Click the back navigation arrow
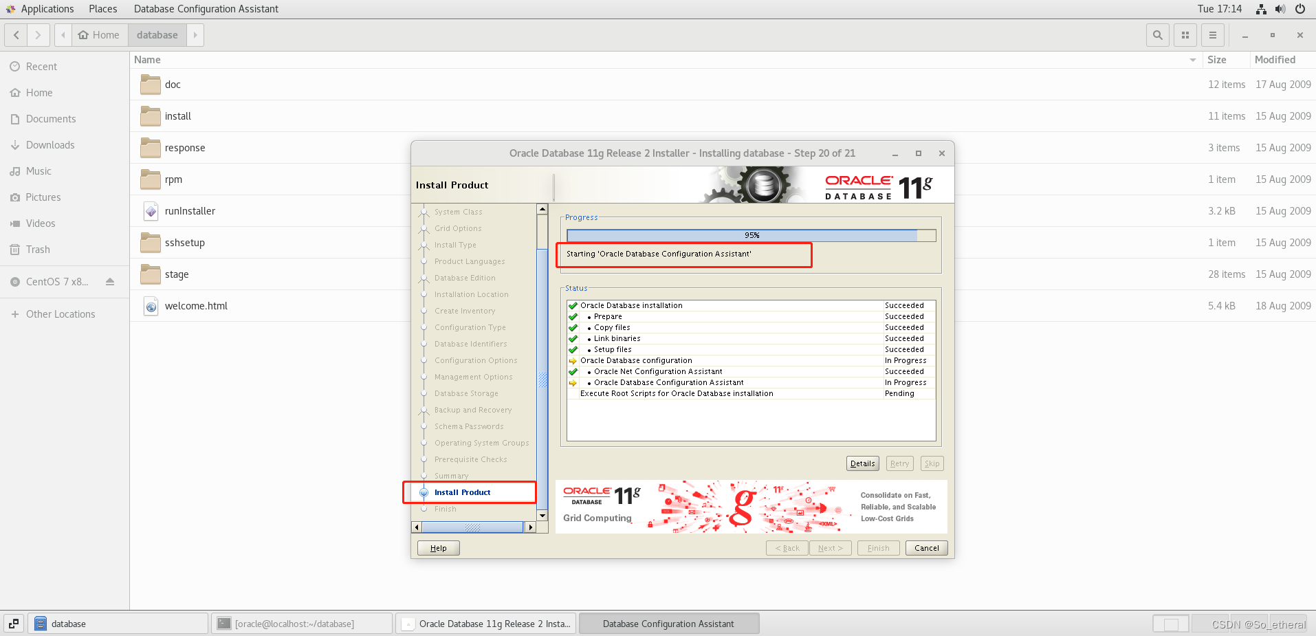Screen dimensions: 1316x636 click(x=15, y=34)
